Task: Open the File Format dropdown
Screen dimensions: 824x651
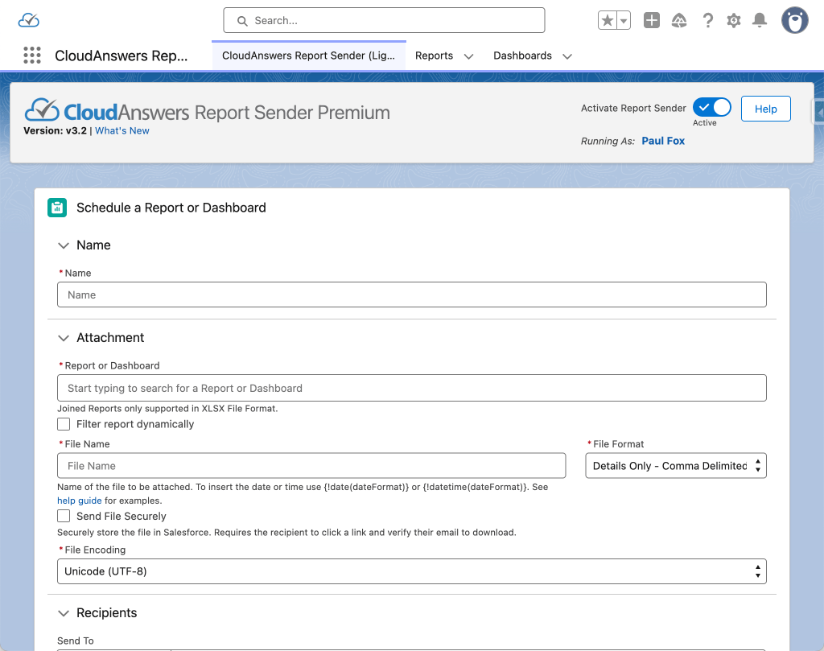Action: pos(675,466)
